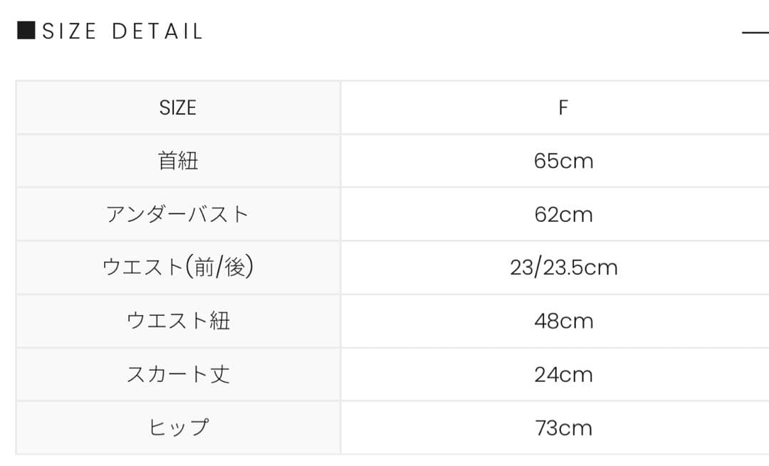Click the スカート丈 row label
This screenshot has height=466, width=769.
178,374
